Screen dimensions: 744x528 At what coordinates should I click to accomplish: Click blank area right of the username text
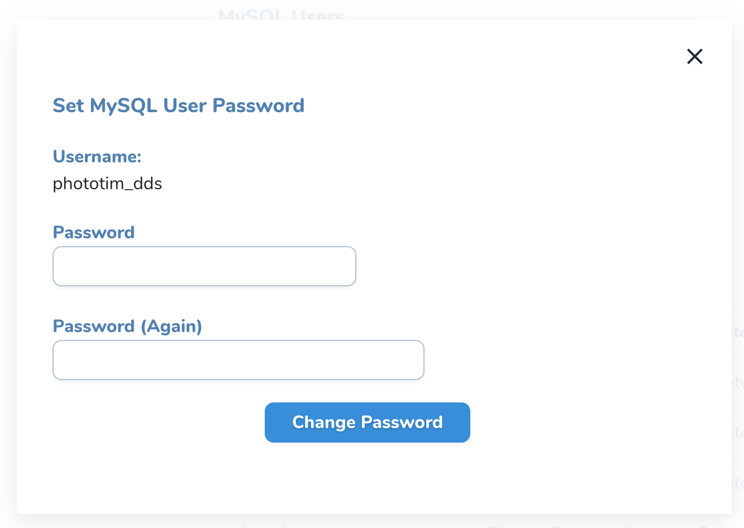(x=391, y=184)
